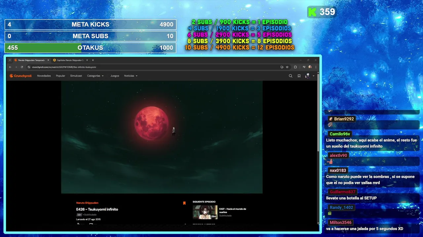Click the browser forward arrow
The image size is (423, 237).
[x=16, y=67]
